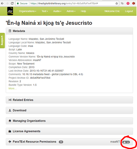Click the download icon in the Download panel
Screen dimensions: 137x149
pos(10,110)
